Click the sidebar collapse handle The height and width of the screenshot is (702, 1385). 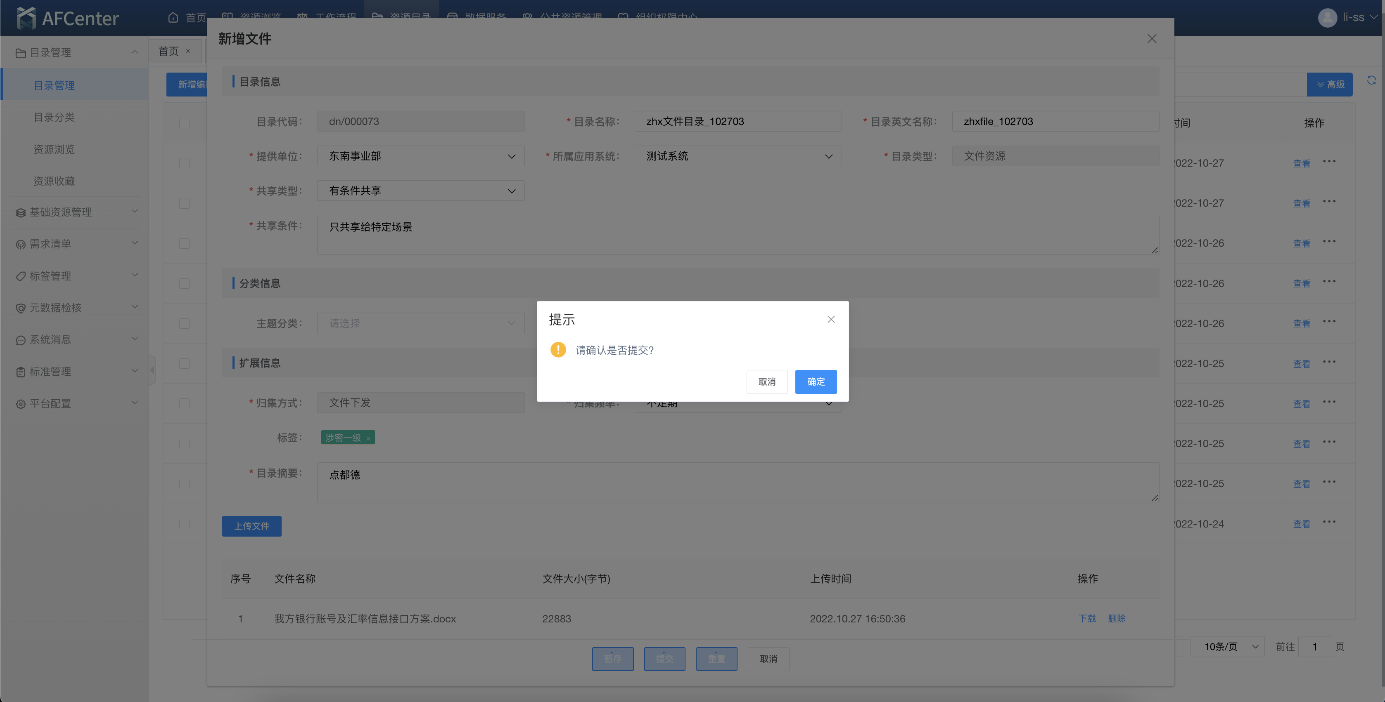pyautogui.click(x=152, y=370)
